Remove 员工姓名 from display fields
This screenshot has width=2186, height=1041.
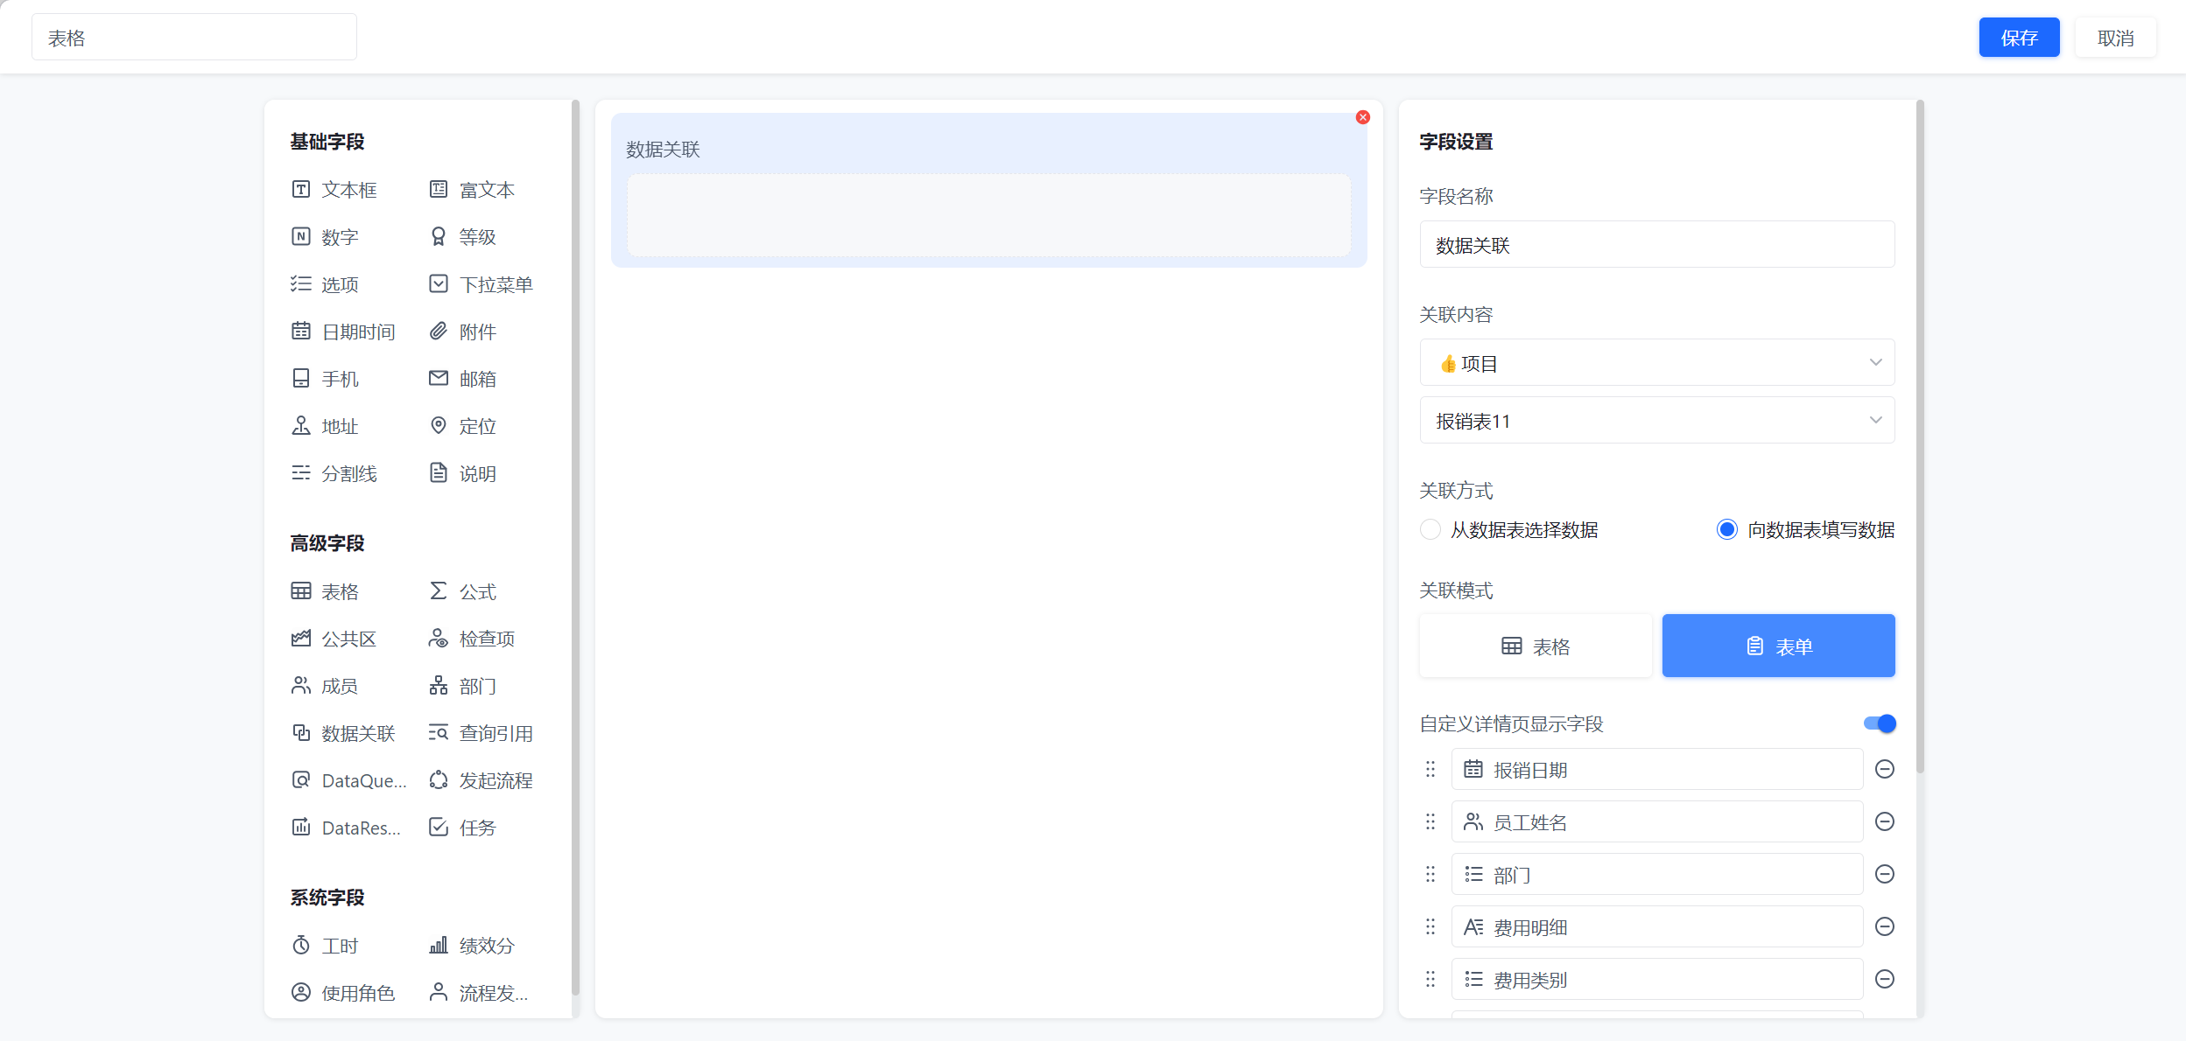click(1885, 821)
